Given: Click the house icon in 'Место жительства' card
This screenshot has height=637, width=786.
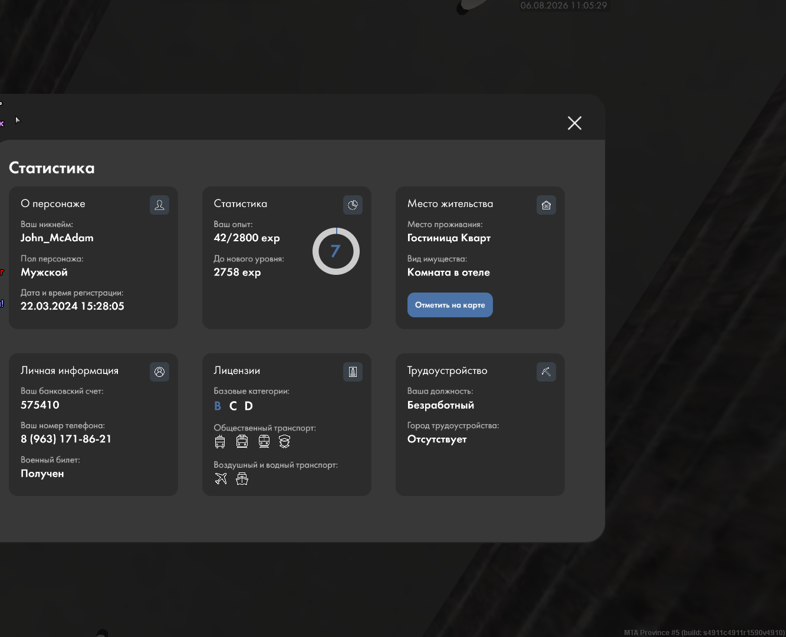Looking at the screenshot, I should click(x=546, y=205).
